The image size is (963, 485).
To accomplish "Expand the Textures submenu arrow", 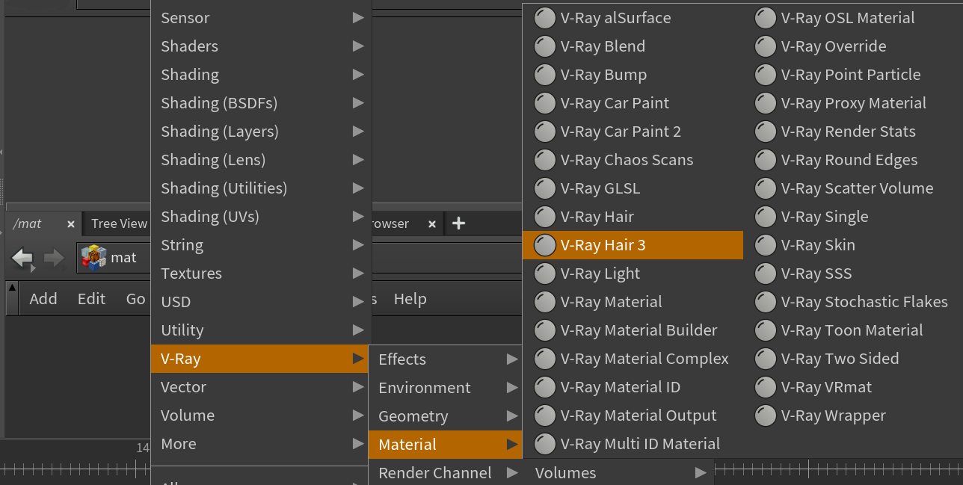I will [x=359, y=274].
